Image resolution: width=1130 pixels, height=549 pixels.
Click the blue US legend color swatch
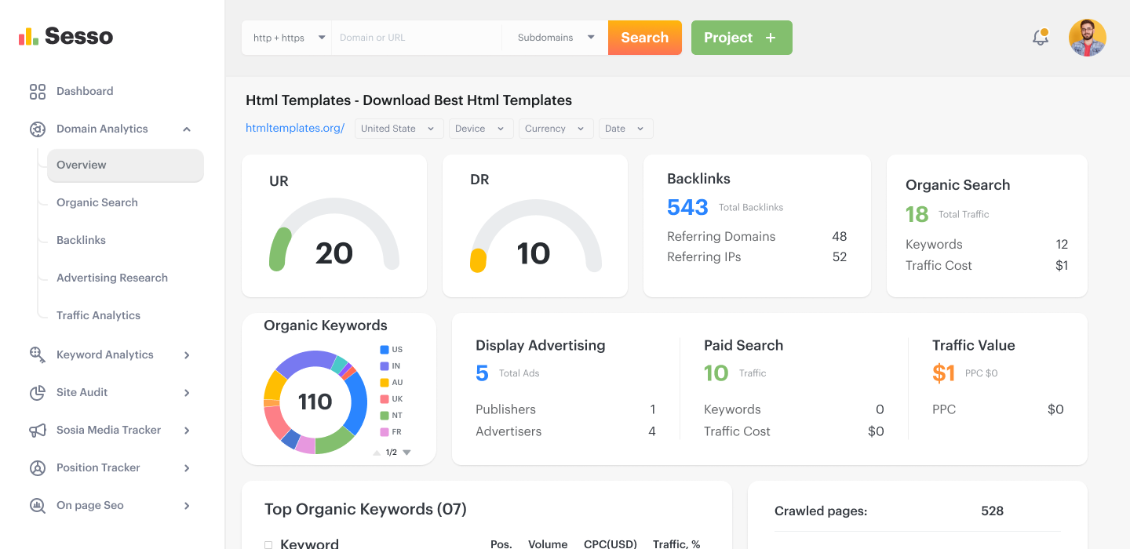click(385, 350)
